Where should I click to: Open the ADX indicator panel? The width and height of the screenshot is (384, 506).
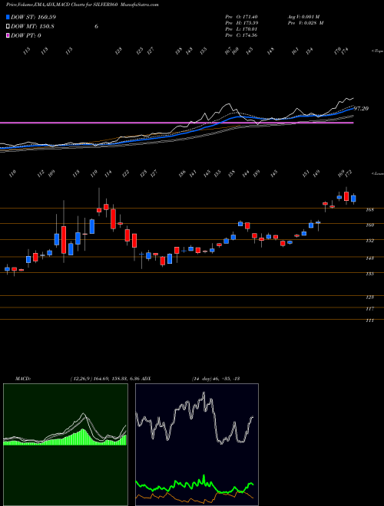197,445
